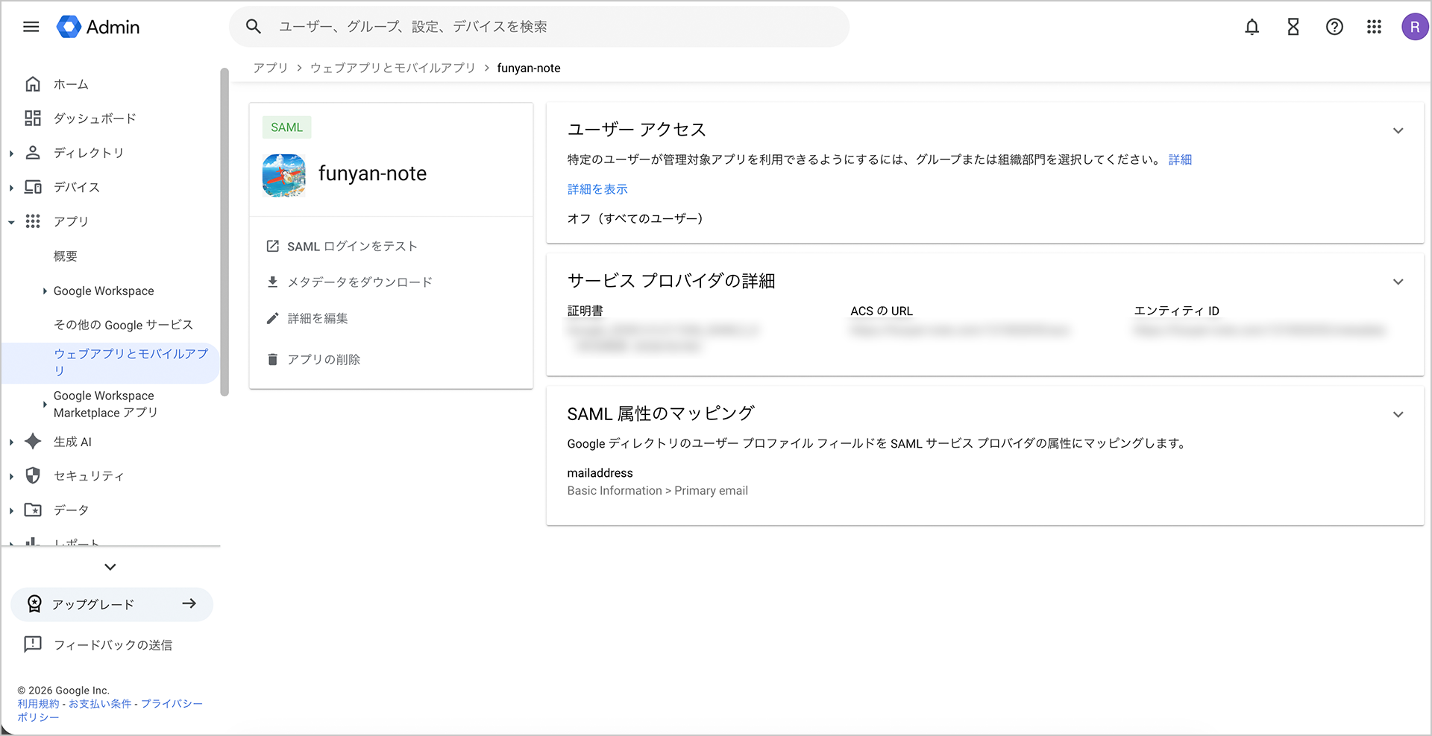Open the main hamburger menu
1432x736 pixels.
point(31,27)
